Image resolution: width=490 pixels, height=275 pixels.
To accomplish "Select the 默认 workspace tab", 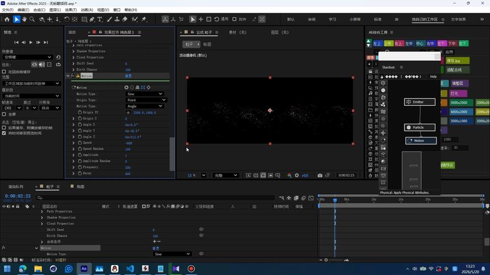I will click(290, 19).
